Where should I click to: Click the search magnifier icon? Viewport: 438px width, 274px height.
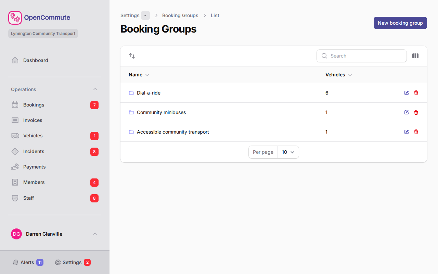[x=324, y=56]
